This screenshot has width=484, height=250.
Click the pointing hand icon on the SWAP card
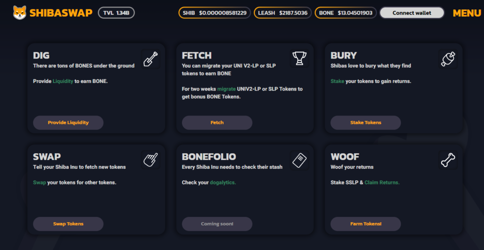[x=151, y=160]
